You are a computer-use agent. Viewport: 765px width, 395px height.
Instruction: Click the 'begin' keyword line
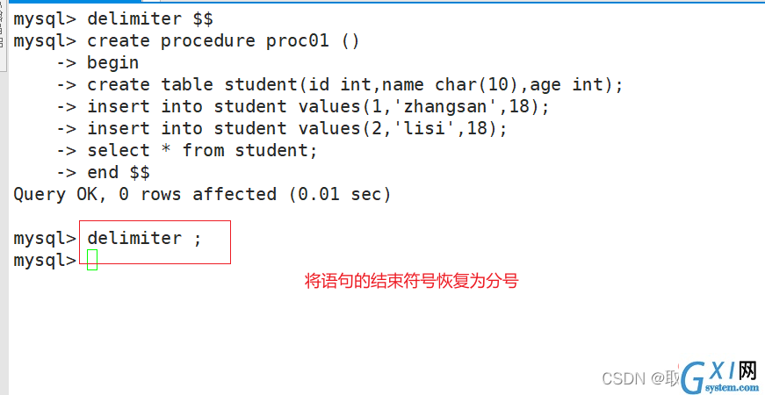112,63
